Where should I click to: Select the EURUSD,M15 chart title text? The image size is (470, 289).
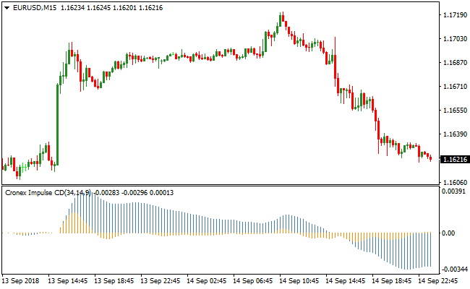click(35, 8)
